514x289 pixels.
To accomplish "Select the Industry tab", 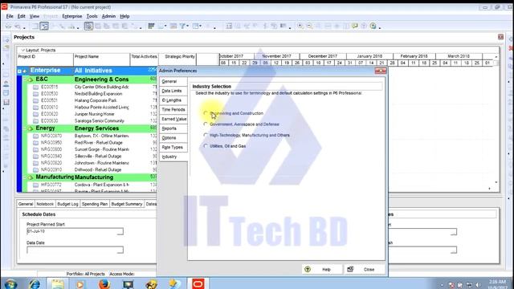I will pos(173,157).
